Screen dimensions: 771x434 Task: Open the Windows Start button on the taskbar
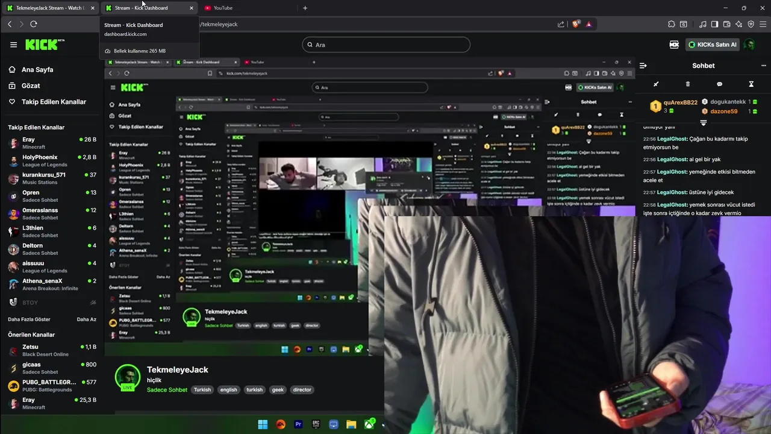[x=263, y=424]
